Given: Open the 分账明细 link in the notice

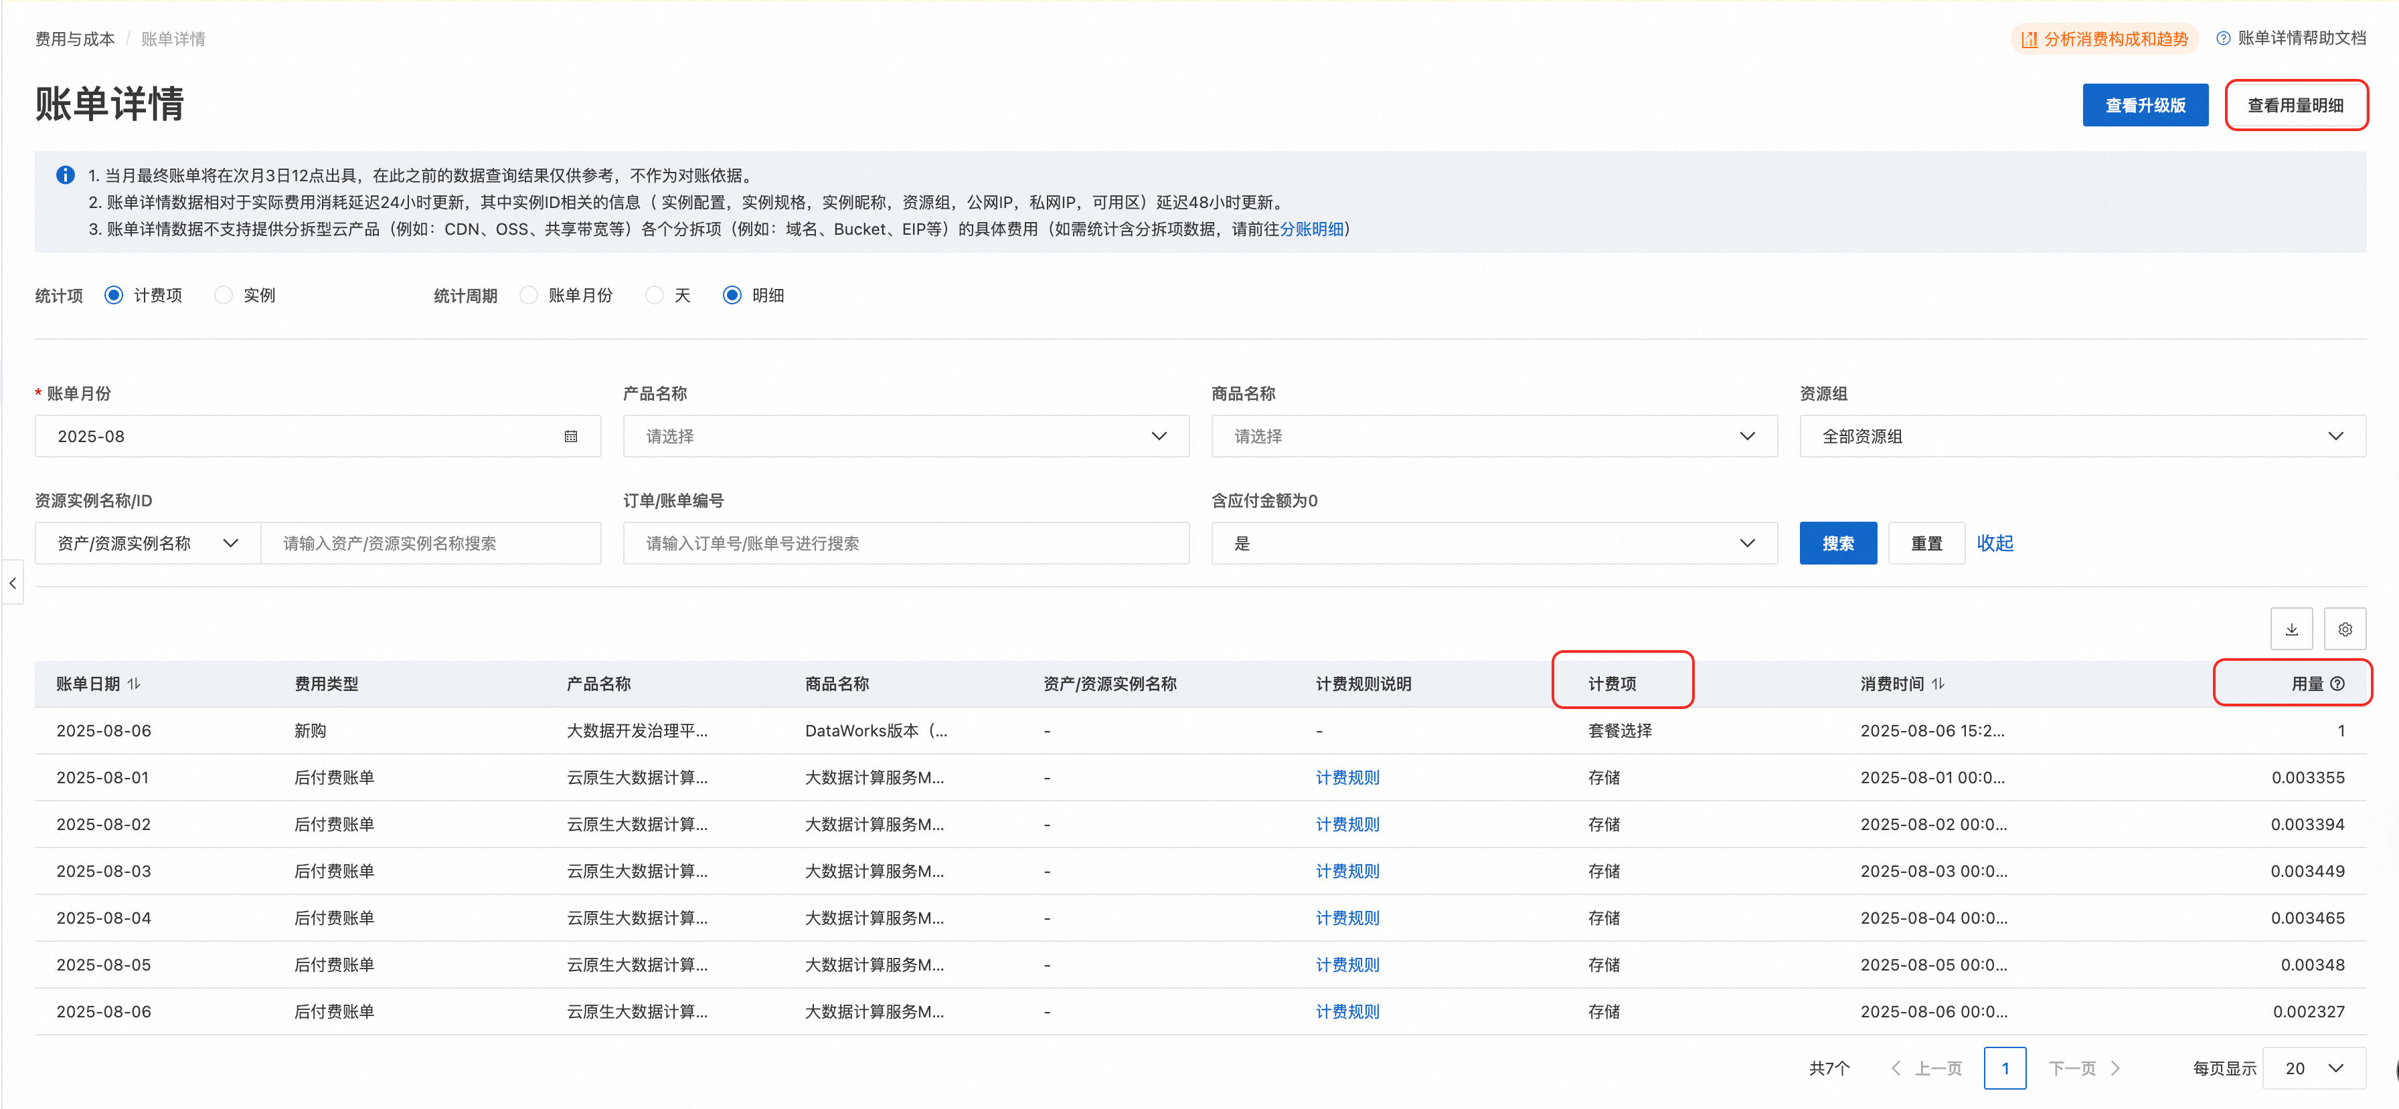Looking at the screenshot, I should [1311, 229].
